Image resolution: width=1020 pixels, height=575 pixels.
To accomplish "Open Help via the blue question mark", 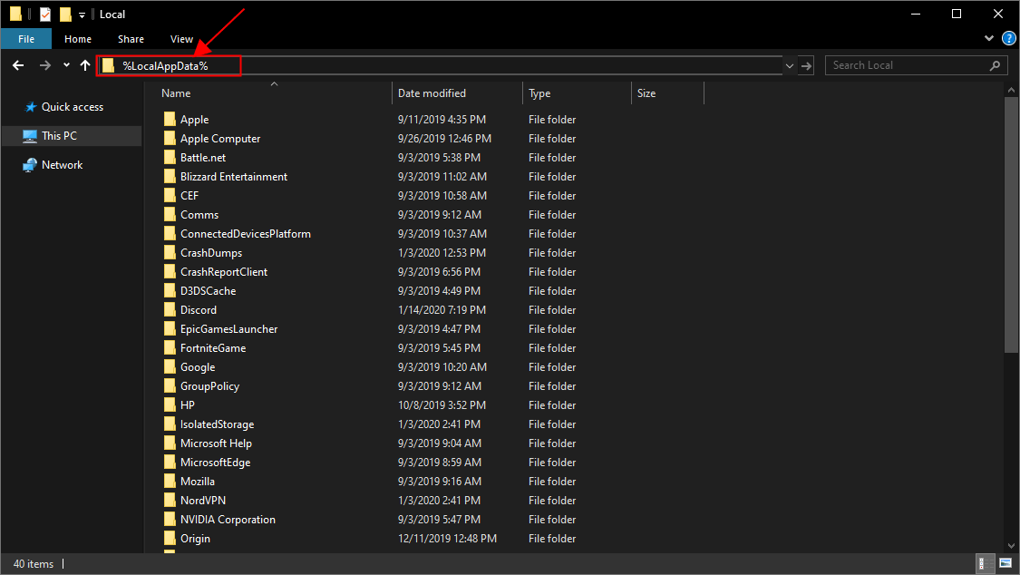I will pos(1007,39).
